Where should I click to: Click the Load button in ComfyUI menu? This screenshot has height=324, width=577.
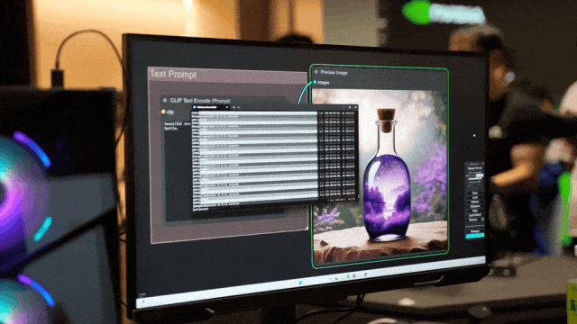point(475,198)
